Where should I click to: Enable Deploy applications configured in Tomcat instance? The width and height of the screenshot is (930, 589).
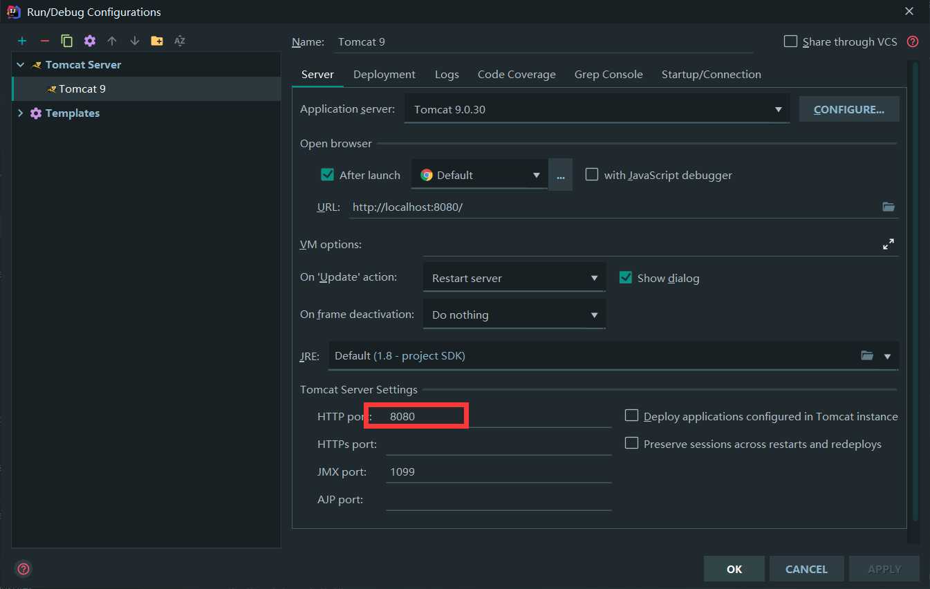click(x=631, y=415)
